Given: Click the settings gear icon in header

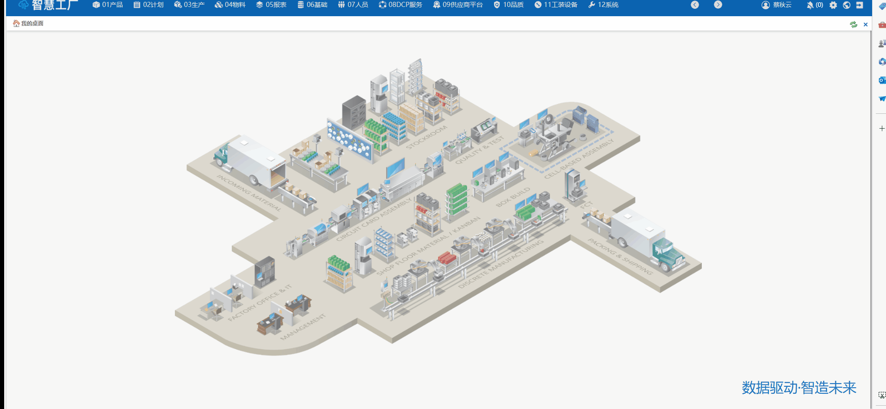Looking at the screenshot, I should pos(833,5).
